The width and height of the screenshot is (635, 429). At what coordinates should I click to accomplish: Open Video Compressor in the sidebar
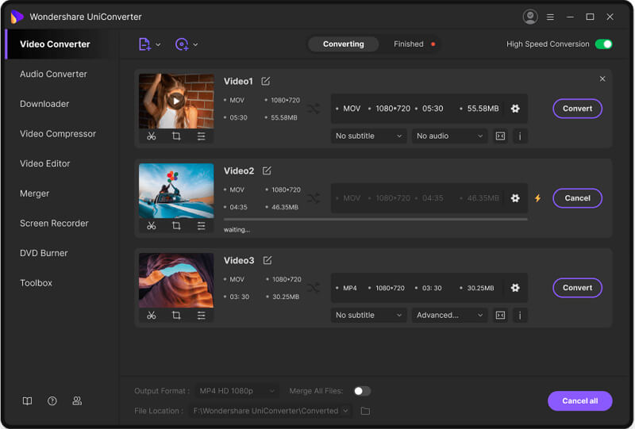pyautogui.click(x=58, y=134)
